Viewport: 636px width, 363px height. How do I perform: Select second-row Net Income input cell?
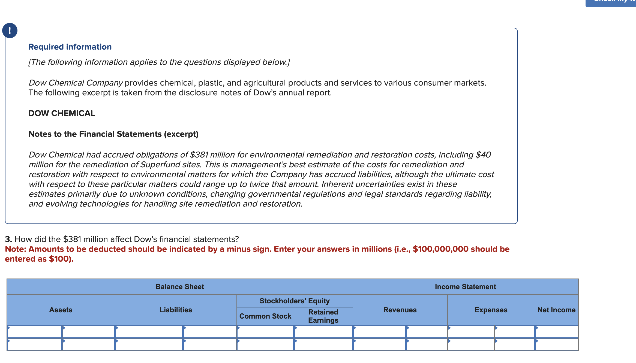click(x=557, y=344)
